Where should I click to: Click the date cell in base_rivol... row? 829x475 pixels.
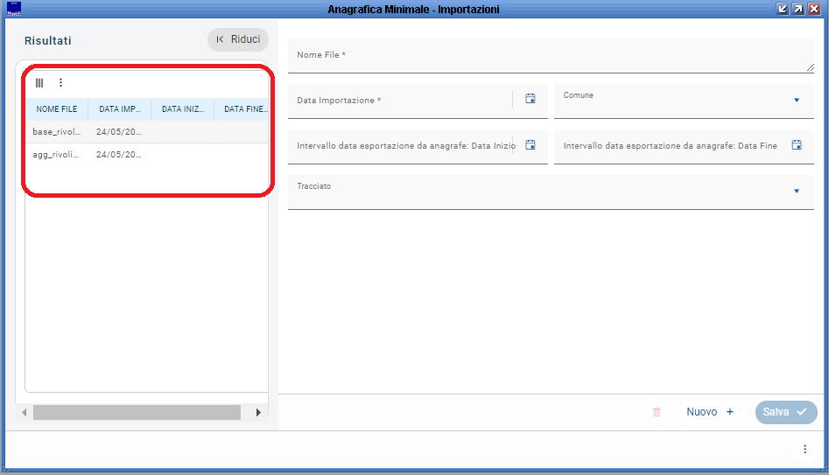(x=119, y=131)
